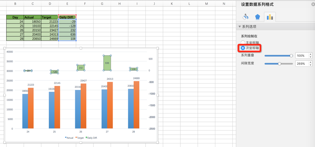
Task: Click the orange Target bar for day 26
Action: pos(83,106)
